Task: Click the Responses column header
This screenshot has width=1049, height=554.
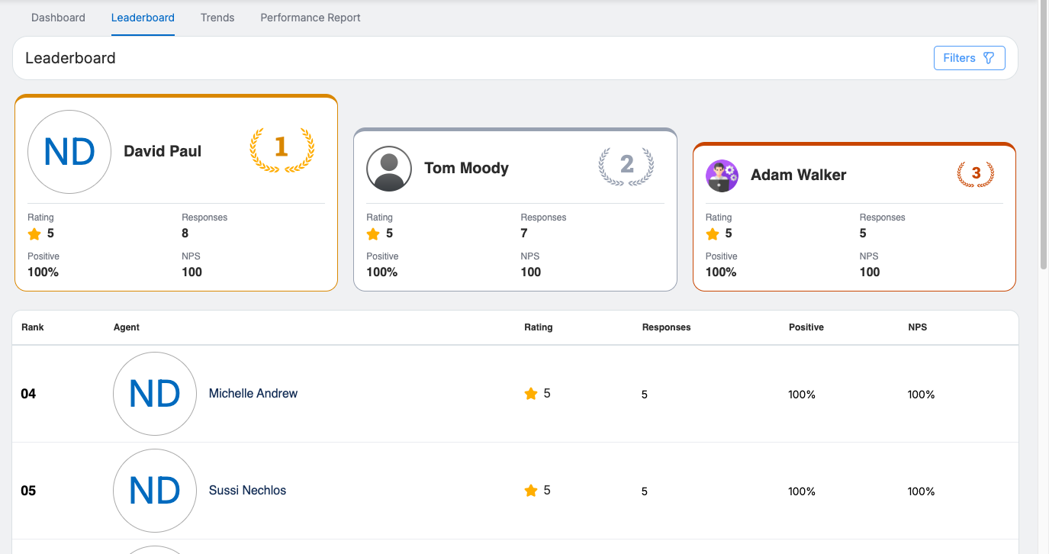Action: pos(666,327)
